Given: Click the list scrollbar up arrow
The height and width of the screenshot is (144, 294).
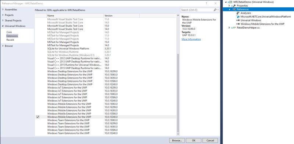Looking at the screenshot, I should (178, 15).
